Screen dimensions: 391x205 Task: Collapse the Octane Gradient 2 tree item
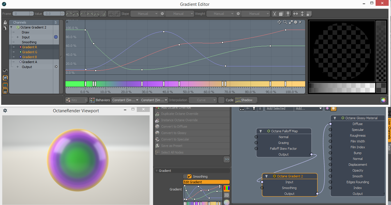pyautogui.click(x=11, y=27)
